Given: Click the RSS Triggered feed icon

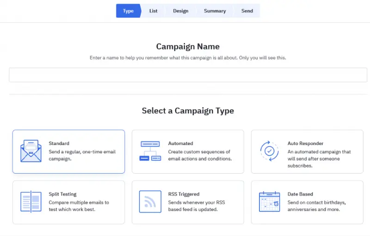Looking at the screenshot, I should click(150, 202).
